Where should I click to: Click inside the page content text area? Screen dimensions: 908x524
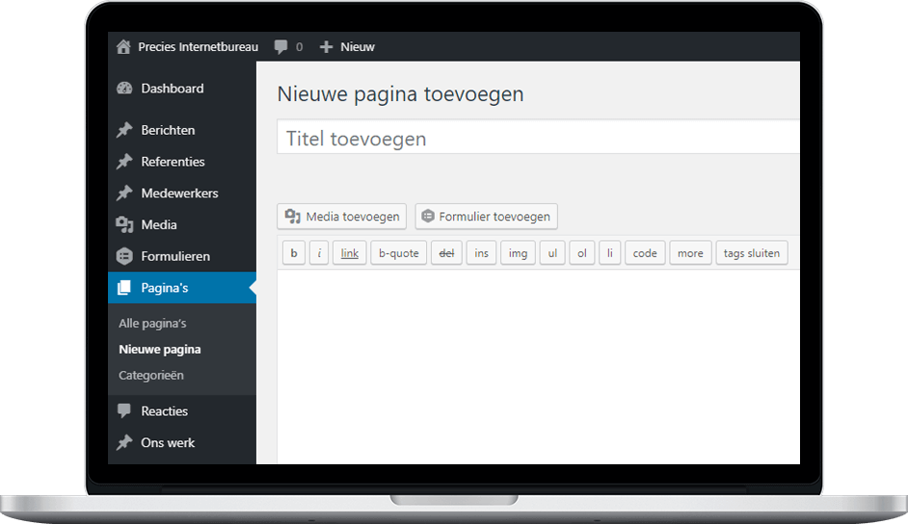[x=539, y=366]
